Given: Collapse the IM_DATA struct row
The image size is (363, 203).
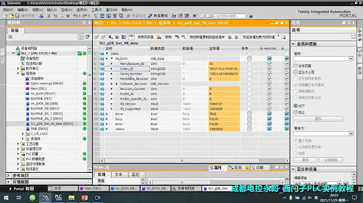Looking at the screenshot, I should coord(112,59).
